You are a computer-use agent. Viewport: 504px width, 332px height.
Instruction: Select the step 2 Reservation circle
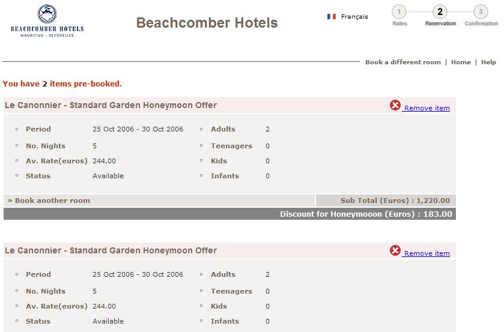(440, 12)
